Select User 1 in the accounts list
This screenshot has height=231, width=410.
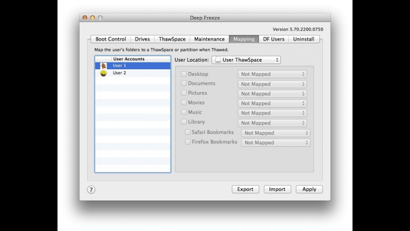133,66
